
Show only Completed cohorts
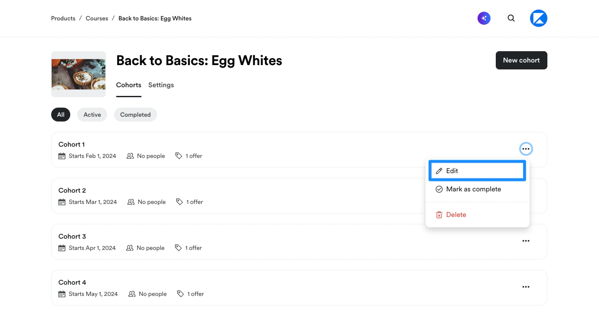(x=135, y=115)
